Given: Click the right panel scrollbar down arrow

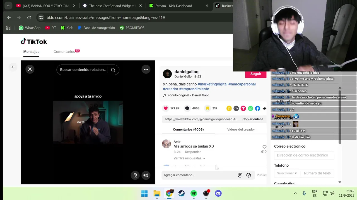Looking at the screenshot, I should (340, 182).
